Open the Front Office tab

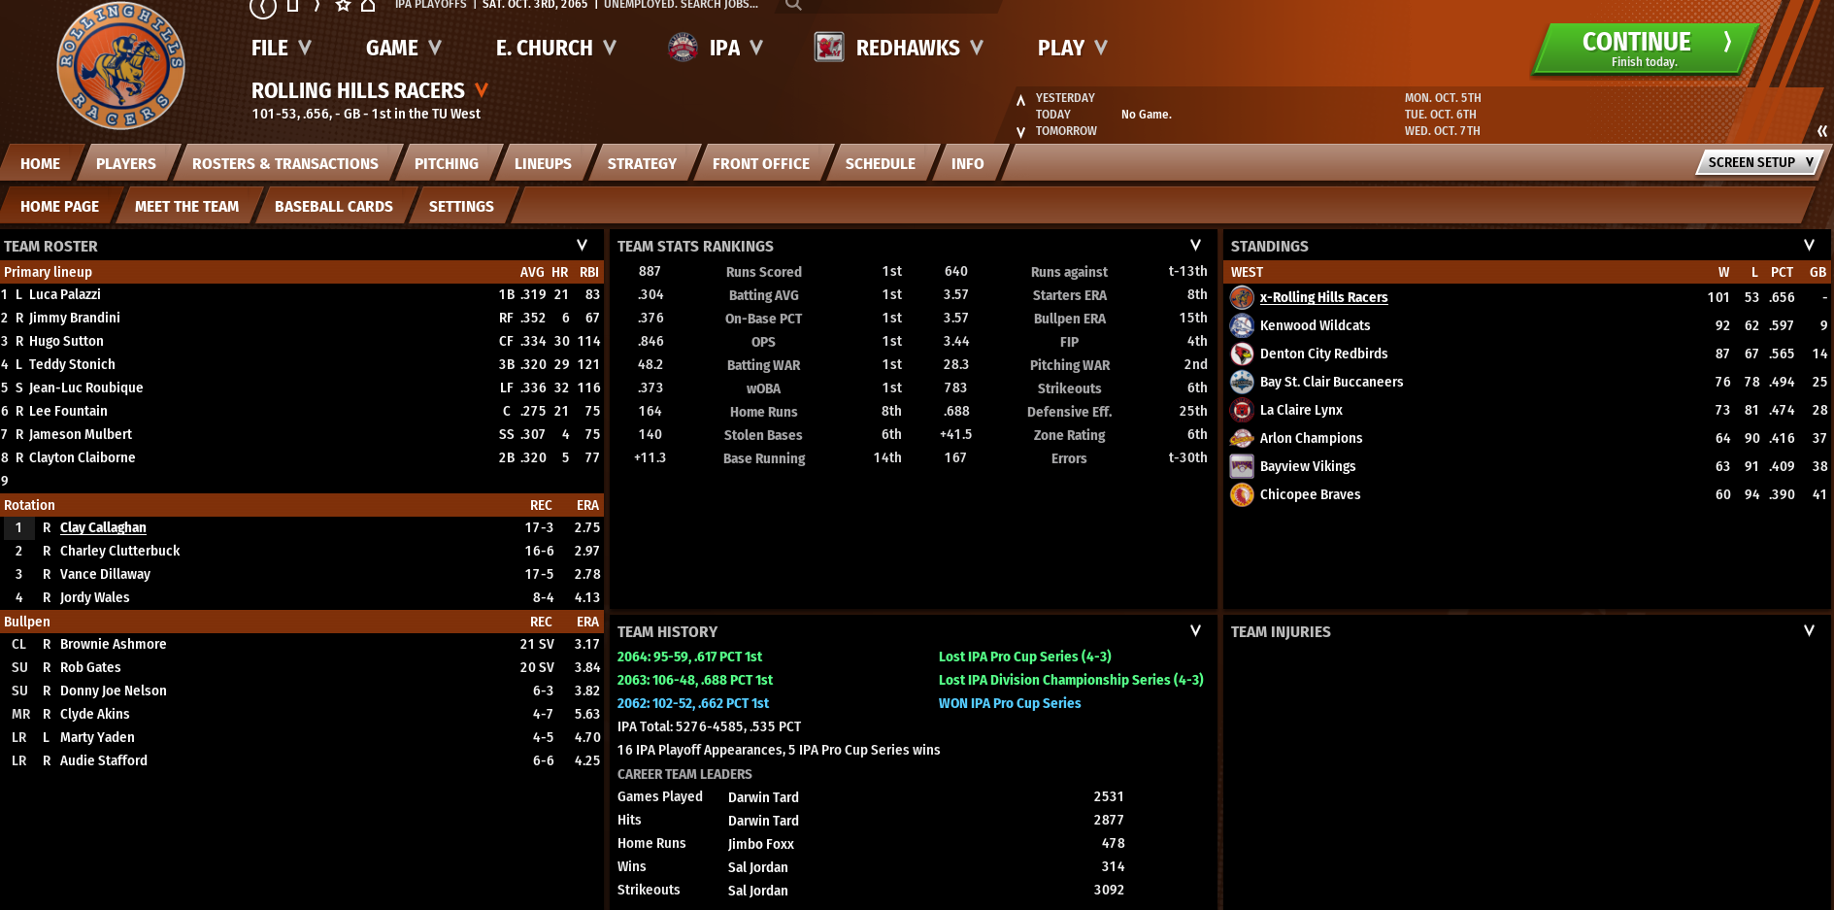coord(760,164)
